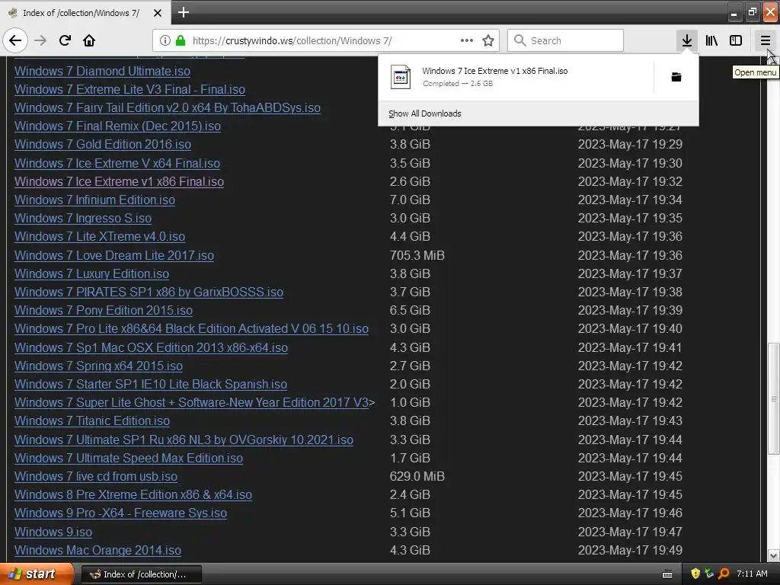The height and width of the screenshot is (585, 780).
Task: Select completed Windows 7 Ice Extreme download entry
Action: [x=516, y=77]
